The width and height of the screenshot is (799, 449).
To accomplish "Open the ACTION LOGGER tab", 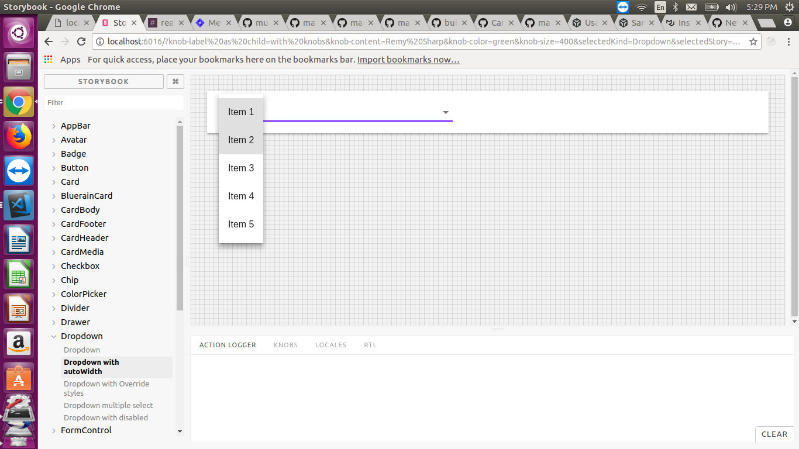I will [x=228, y=345].
